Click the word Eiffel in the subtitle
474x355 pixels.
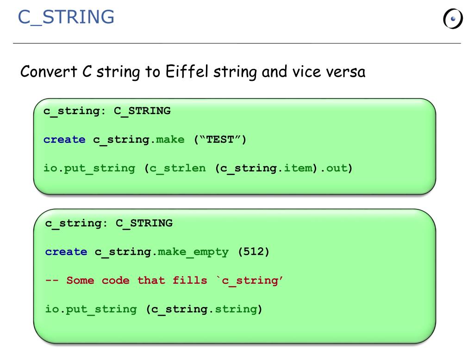coord(186,72)
